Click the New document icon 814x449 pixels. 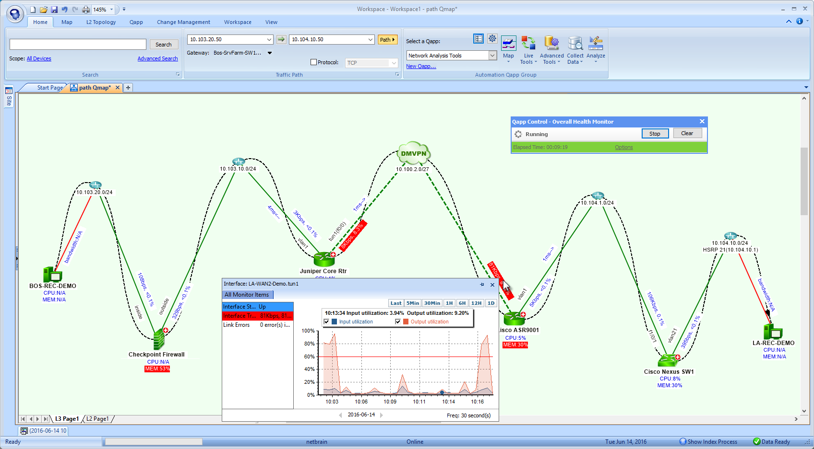click(33, 10)
